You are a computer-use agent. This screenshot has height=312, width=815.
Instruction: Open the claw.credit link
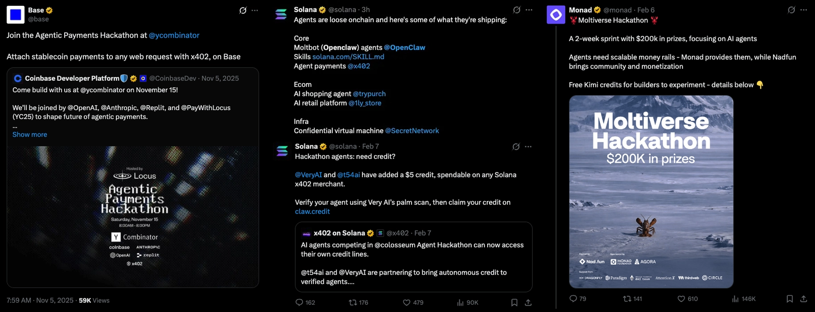click(x=312, y=211)
